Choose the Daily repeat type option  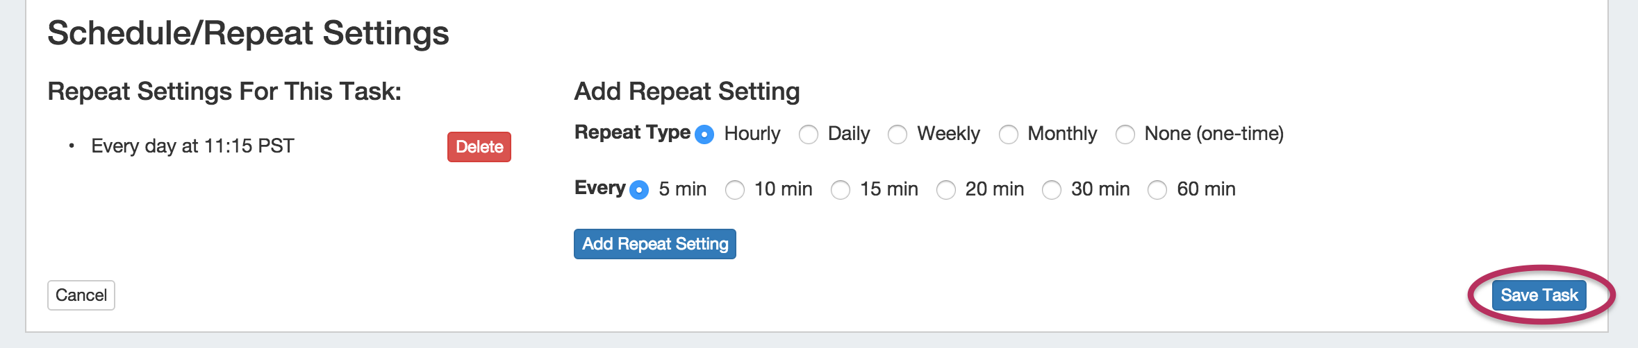809,134
